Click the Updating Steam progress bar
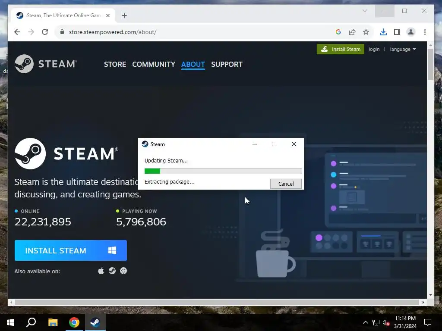This screenshot has height=331, width=442. tap(223, 171)
